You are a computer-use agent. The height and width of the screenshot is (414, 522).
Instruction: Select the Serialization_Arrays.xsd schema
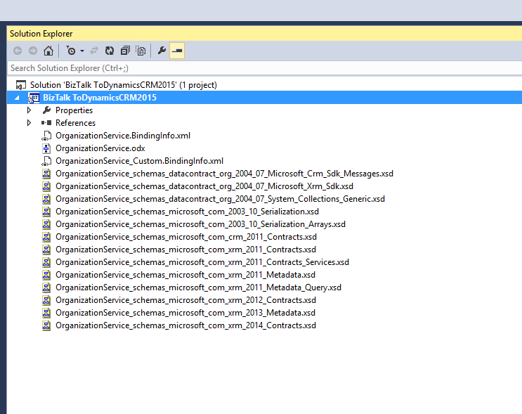click(x=200, y=224)
